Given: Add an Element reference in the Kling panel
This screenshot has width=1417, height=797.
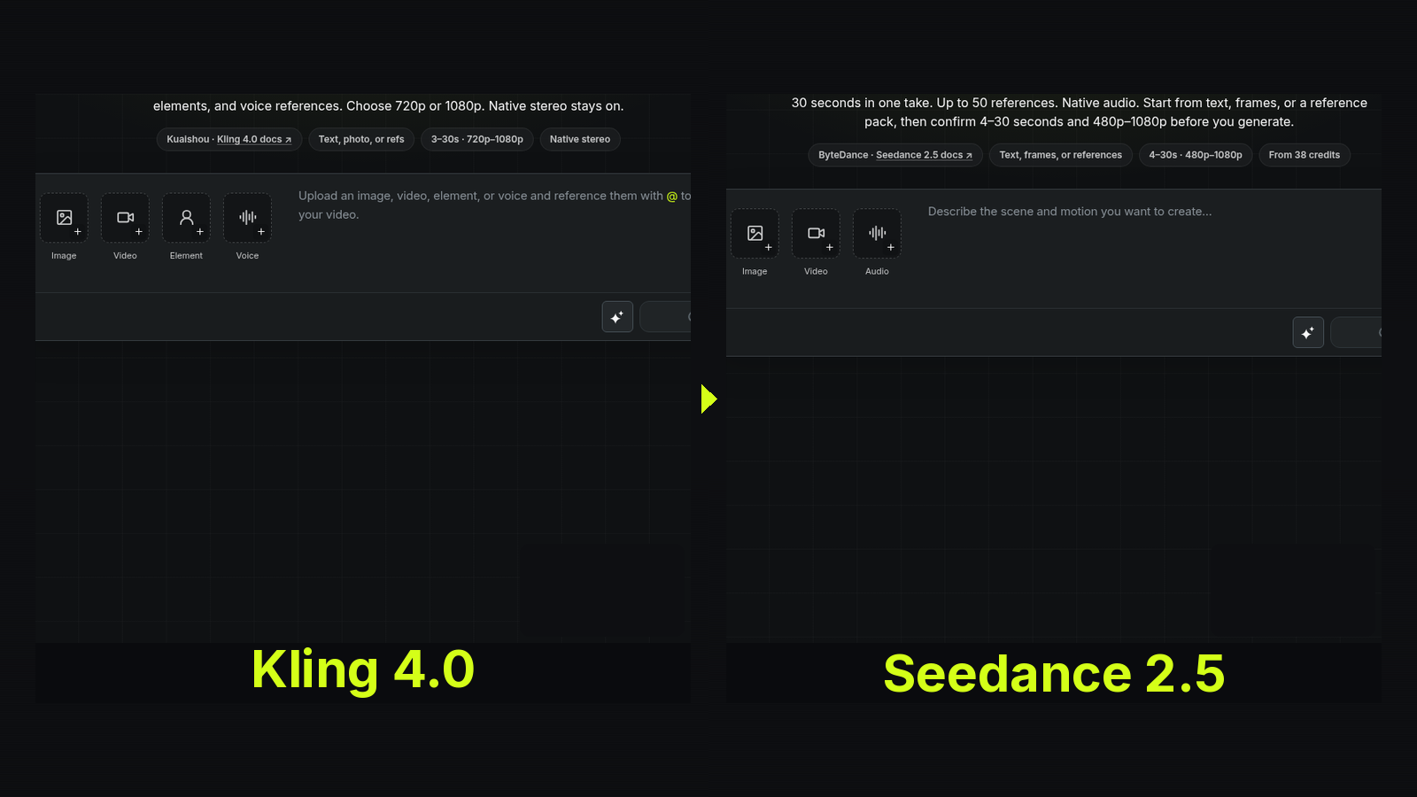Looking at the screenshot, I should tap(186, 218).
